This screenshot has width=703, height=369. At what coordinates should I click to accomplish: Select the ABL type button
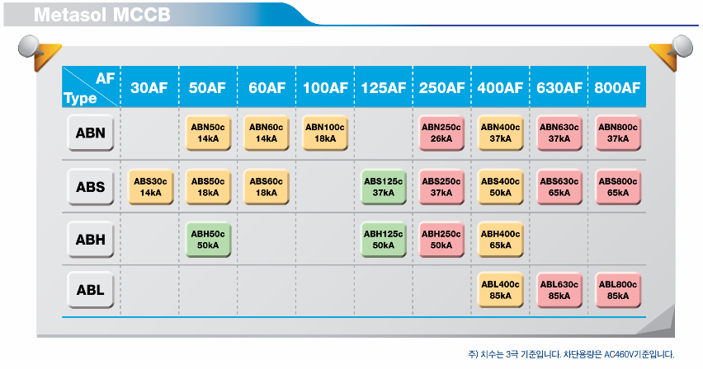pyautogui.click(x=91, y=290)
